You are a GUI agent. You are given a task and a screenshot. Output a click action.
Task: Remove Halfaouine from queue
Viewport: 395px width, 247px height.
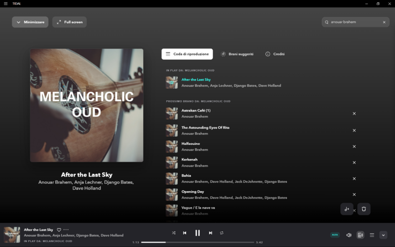click(354, 147)
